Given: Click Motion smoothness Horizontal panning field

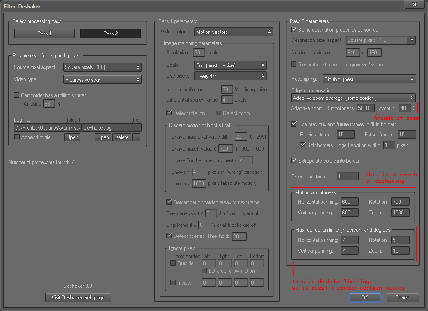Looking at the screenshot, I should 350,201.
